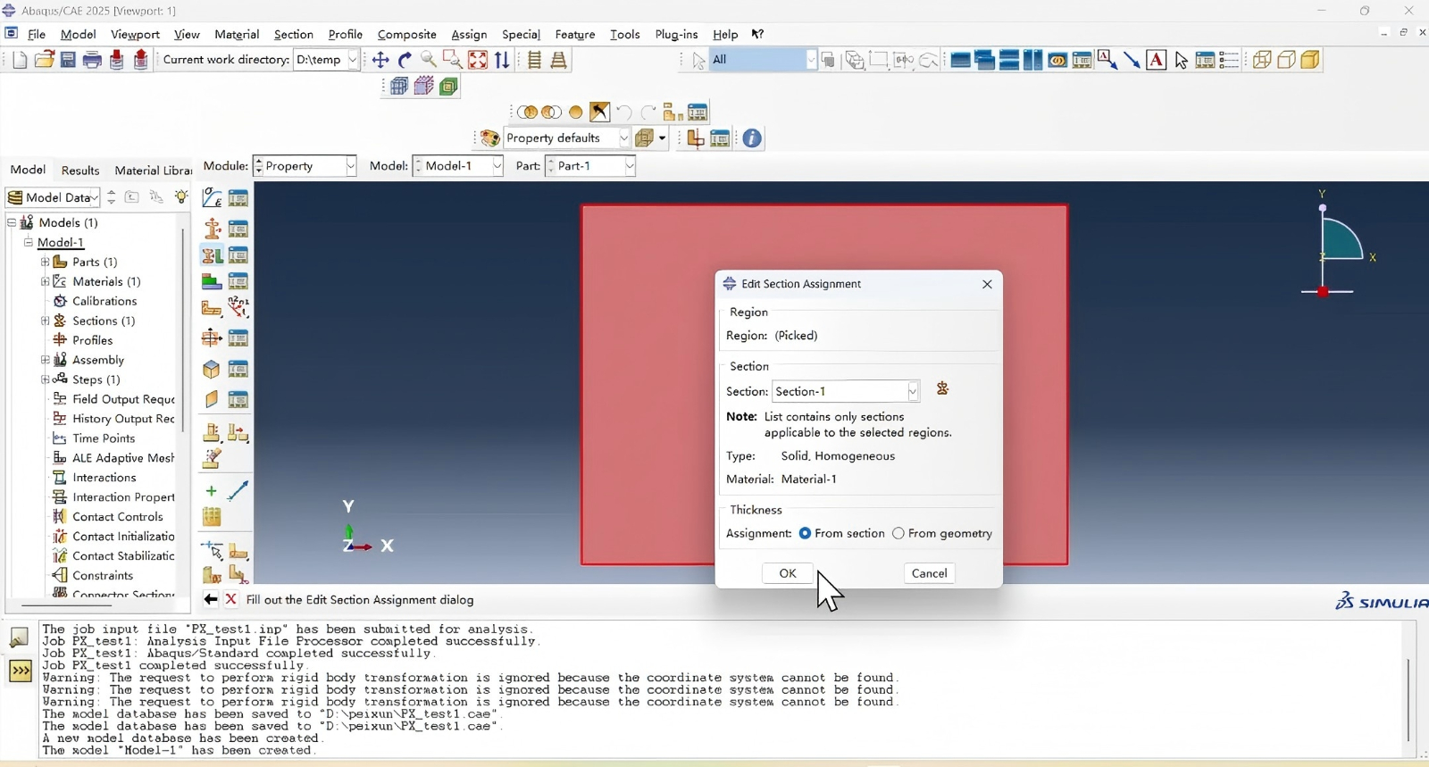Select the From geometry radio button
This screenshot has height=767, width=1429.
[x=898, y=533]
